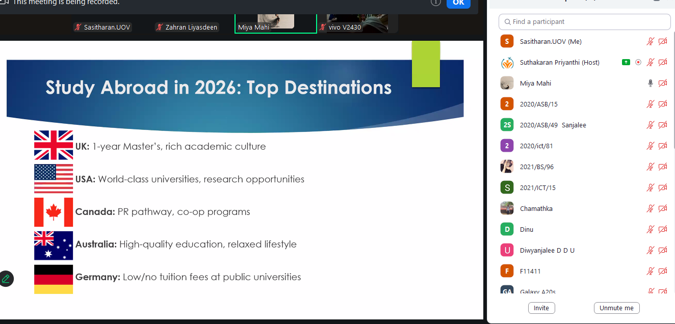Click the Sasitharan.UOV label in video strip

107,27
